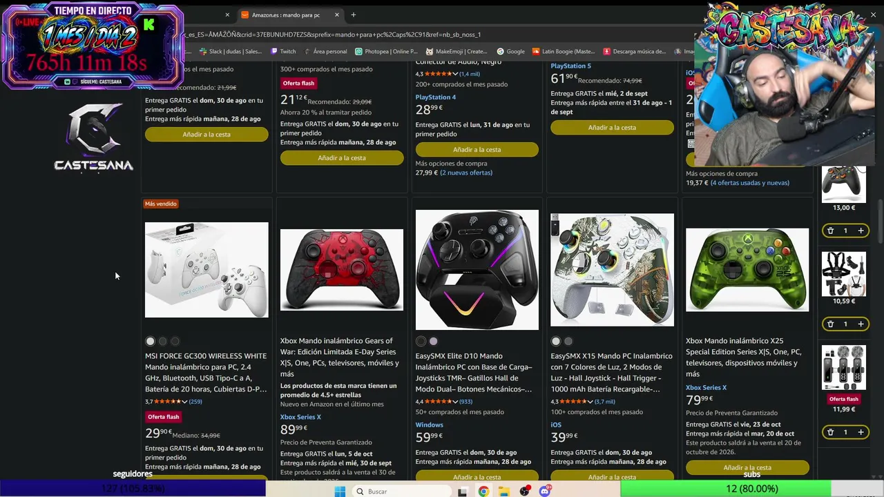Add the 61,90 € PlayStation 5 item to basket

tap(612, 128)
